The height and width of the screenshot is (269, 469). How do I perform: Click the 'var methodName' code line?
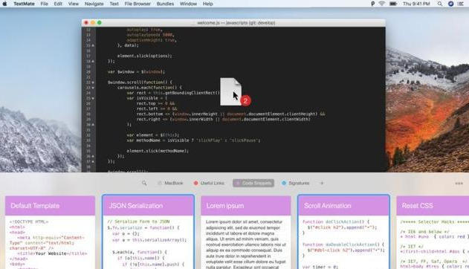tap(193, 140)
